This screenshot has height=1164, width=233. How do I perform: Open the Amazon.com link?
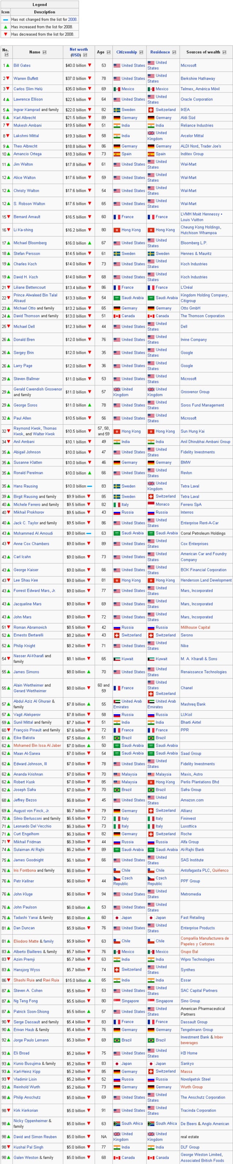click(192, 800)
